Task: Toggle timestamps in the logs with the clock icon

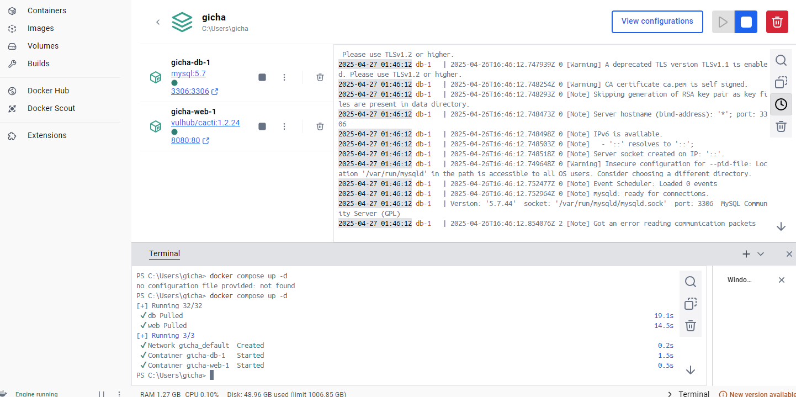Action: [781, 104]
